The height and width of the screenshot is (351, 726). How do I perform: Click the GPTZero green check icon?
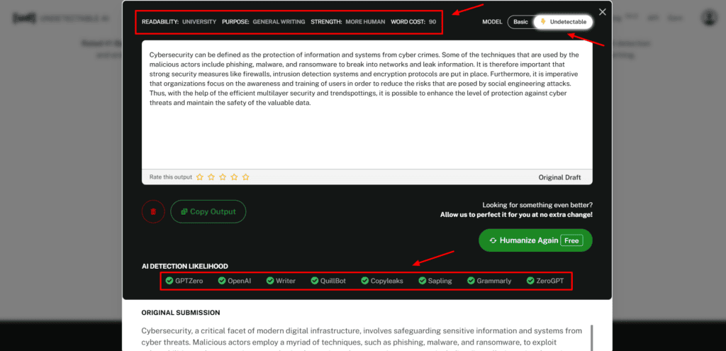(x=169, y=281)
